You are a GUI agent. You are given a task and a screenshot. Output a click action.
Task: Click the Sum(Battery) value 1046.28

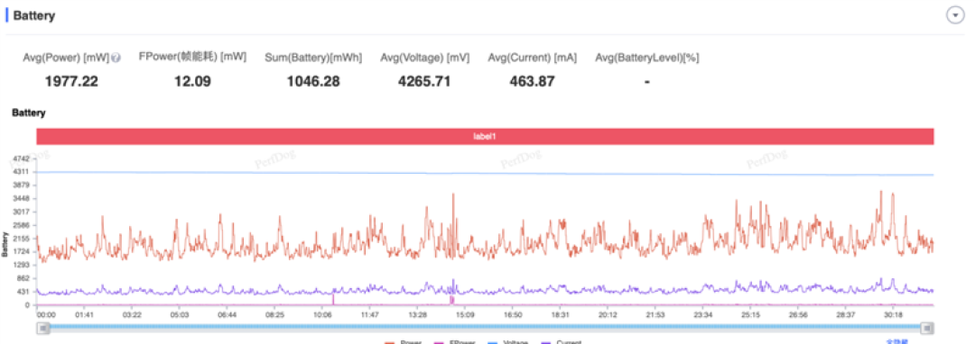[313, 81]
